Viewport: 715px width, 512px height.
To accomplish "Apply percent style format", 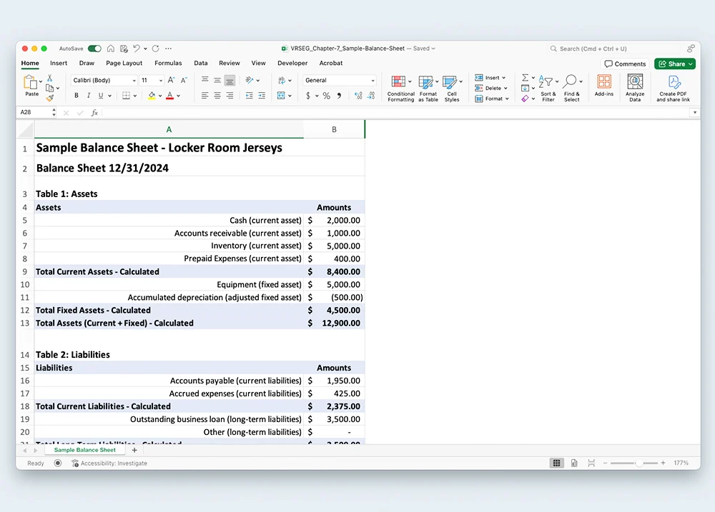I will [327, 96].
